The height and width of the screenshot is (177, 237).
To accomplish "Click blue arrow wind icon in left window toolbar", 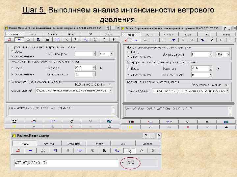I will coord(19,39).
